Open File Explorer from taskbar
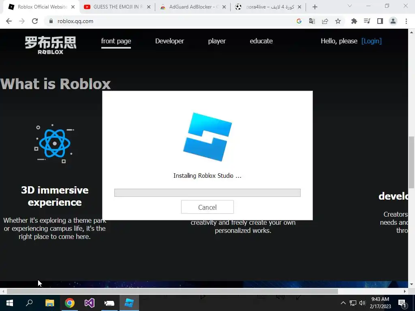The image size is (415, 311). tap(49, 303)
